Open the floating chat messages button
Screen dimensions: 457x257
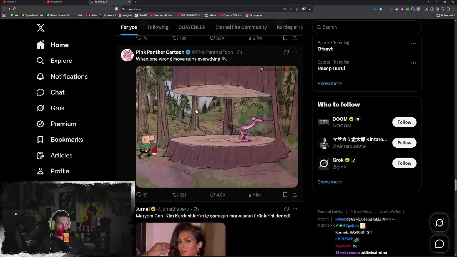[x=440, y=244]
